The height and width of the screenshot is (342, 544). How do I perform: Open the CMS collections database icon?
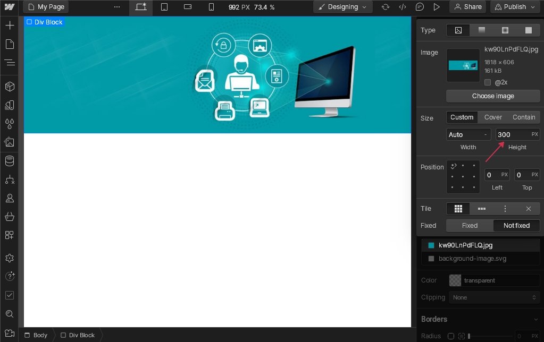[10, 161]
